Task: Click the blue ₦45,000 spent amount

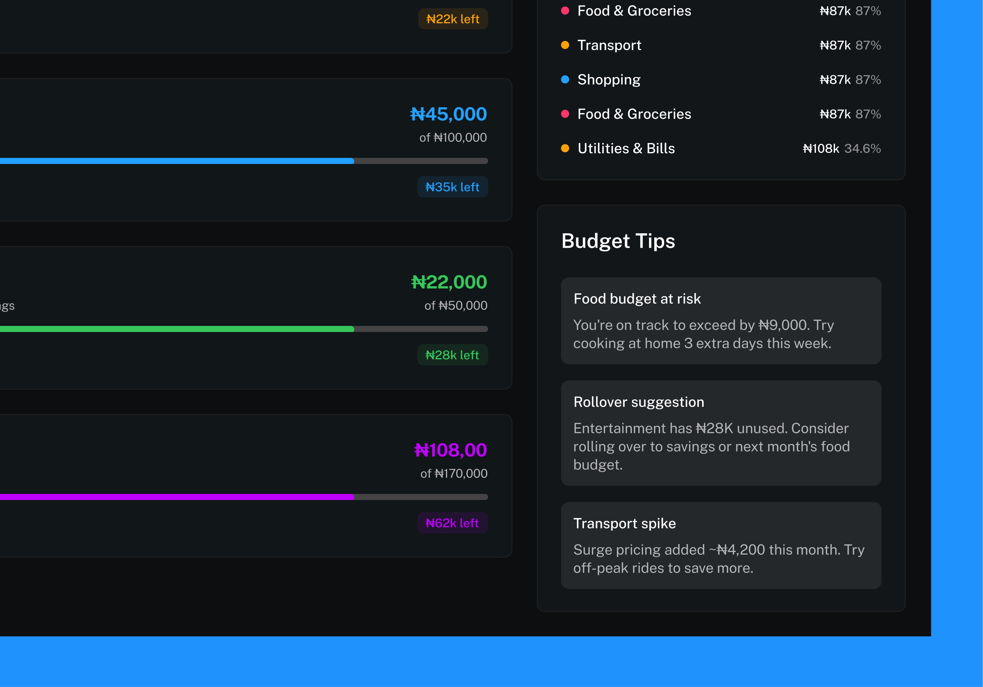Action: pos(448,114)
